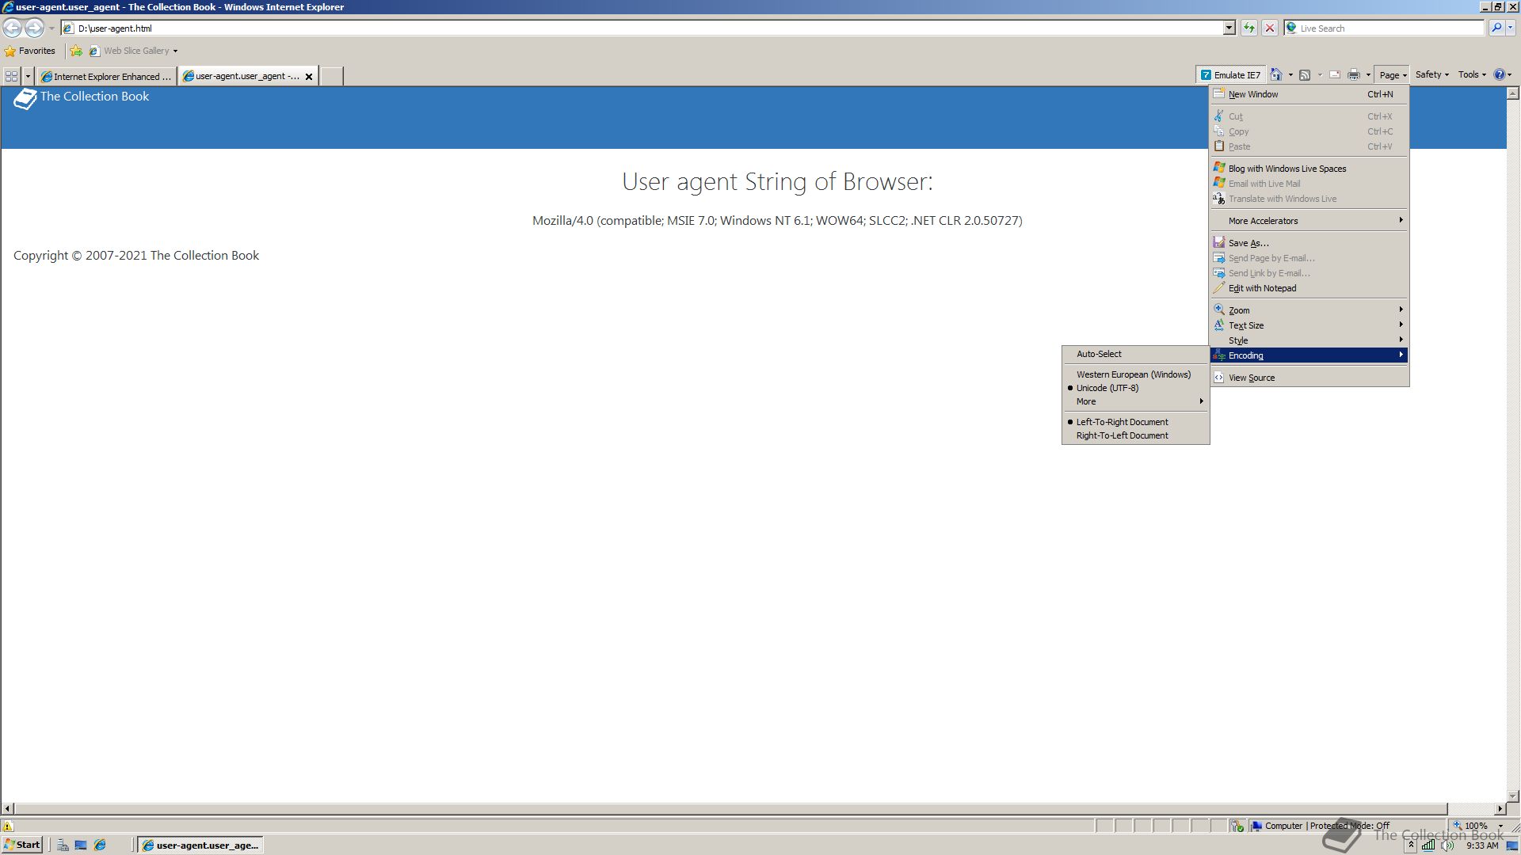
Task: Click the status bar security shield icon
Action: tap(1237, 826)
